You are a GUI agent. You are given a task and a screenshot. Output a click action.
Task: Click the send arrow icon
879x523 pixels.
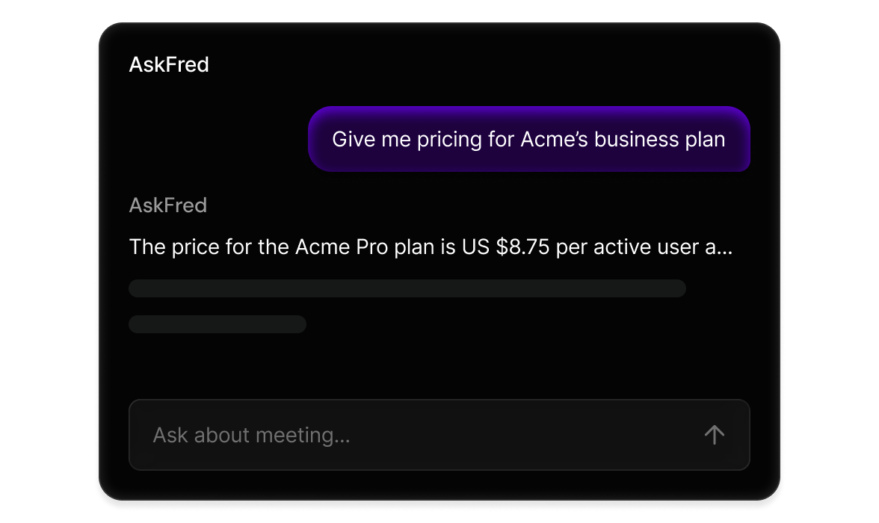[714, 435]
